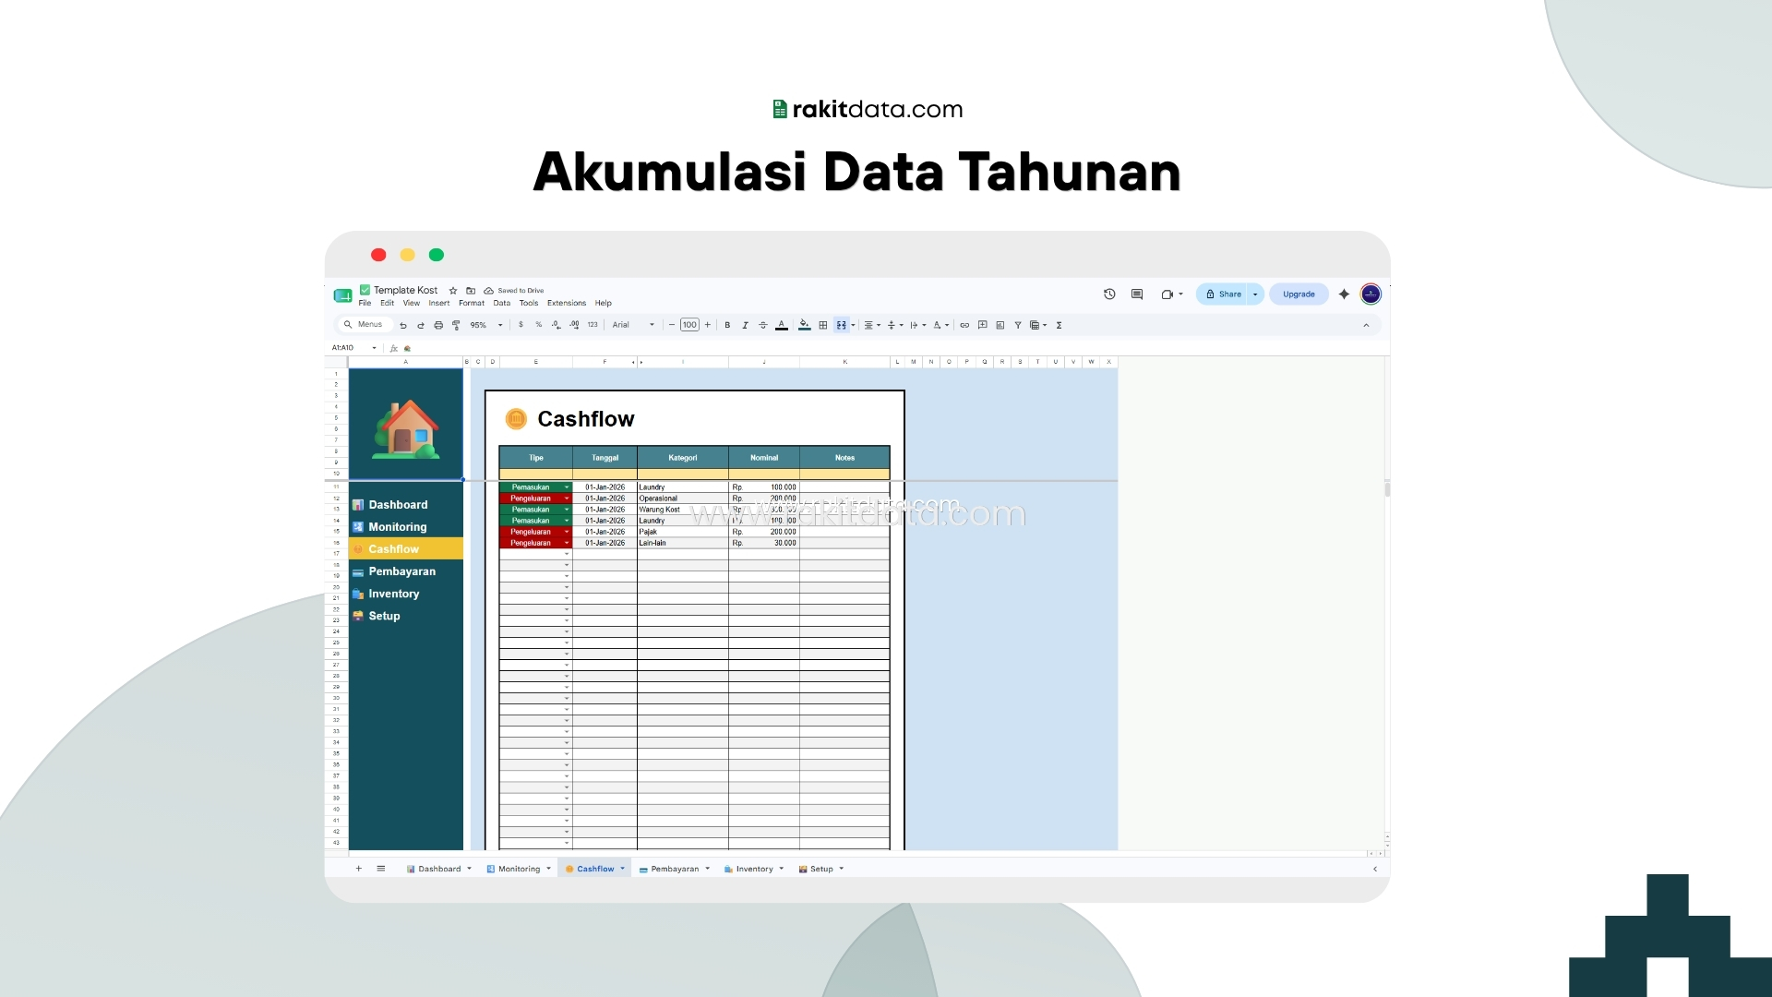Open table view options
This screenshot has height=997, width=1772.
coord(1038,325)
